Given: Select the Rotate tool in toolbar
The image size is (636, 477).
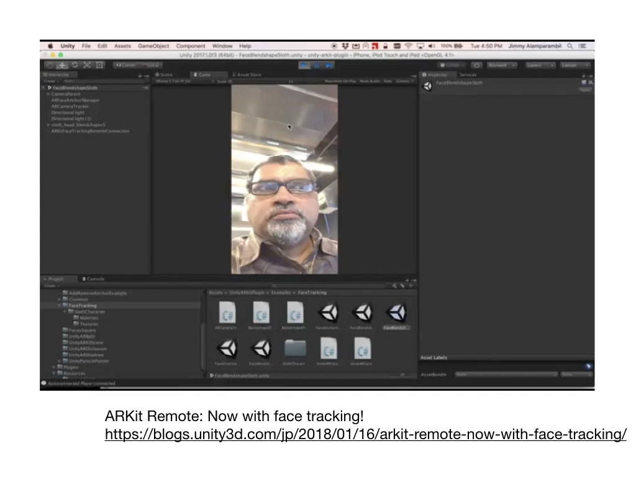Looking at the screenshot, I should pyautogui.click(x=75, y=65).
